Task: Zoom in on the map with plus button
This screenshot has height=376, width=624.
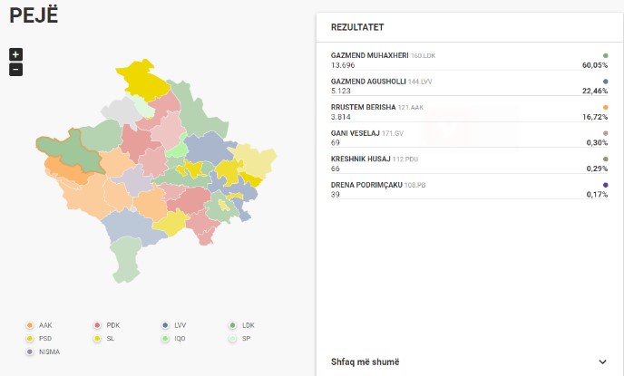Action: 16,54
